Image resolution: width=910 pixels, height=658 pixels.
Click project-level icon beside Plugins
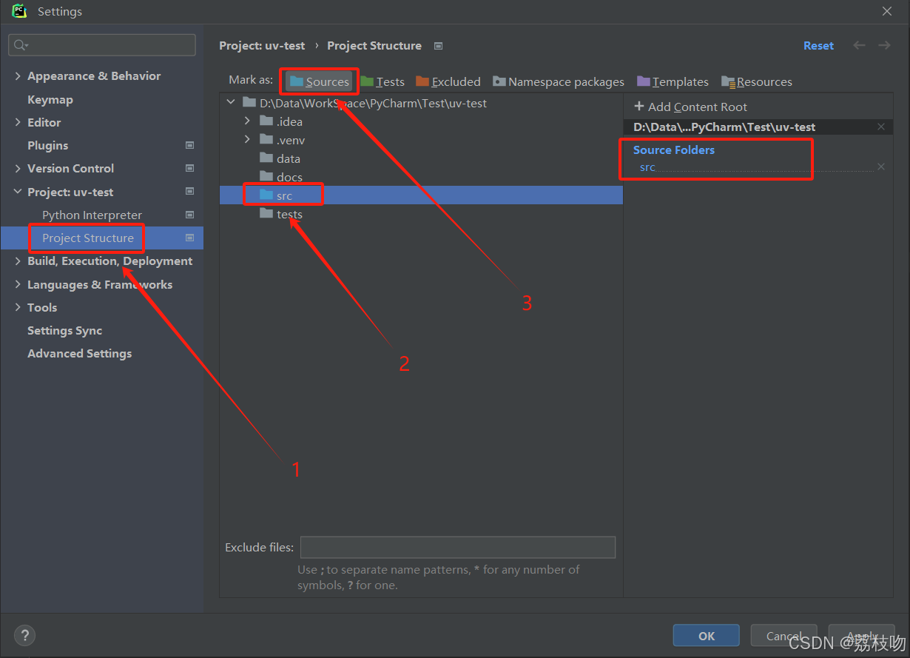coord(189,145)
